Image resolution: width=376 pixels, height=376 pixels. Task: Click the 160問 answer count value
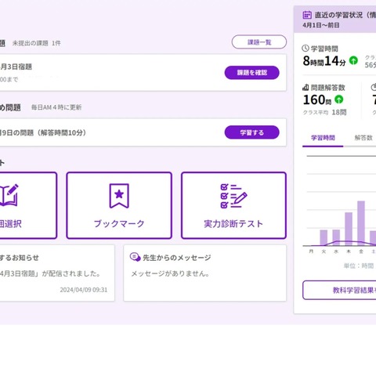pos(317,99)
